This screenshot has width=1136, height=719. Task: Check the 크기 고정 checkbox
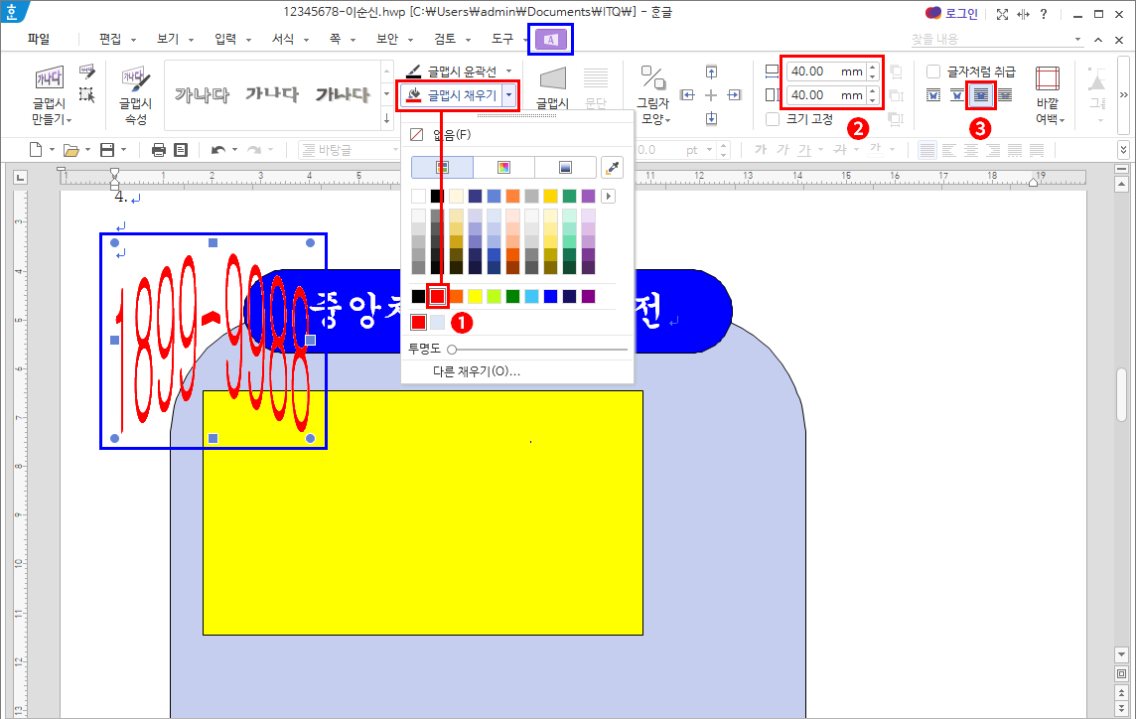[773, 119]
